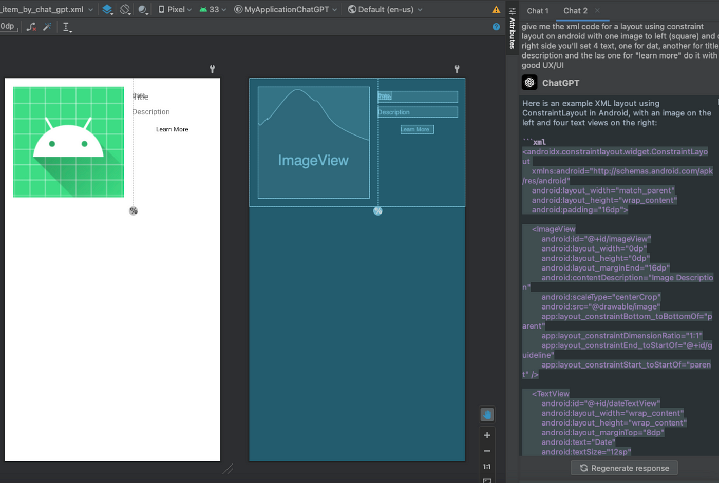Edit the default margins 0dp field
Viewport: 719px width, 483px height.
[9, 26]
